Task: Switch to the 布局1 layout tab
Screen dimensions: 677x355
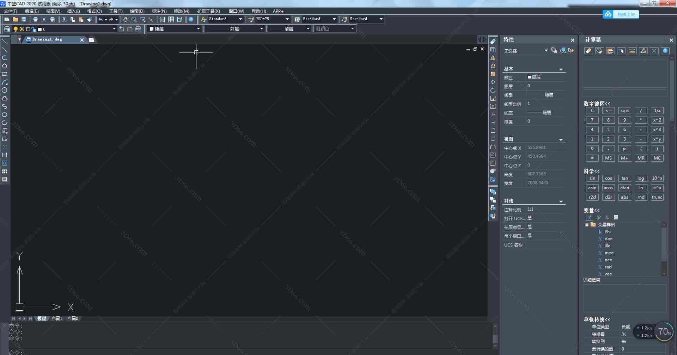Action: pos(56,318)
